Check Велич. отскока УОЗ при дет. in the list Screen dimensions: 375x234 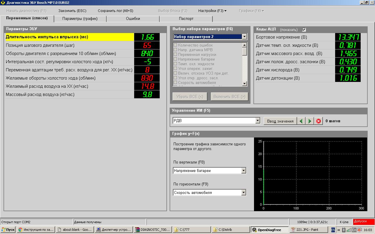click(175, 73)
